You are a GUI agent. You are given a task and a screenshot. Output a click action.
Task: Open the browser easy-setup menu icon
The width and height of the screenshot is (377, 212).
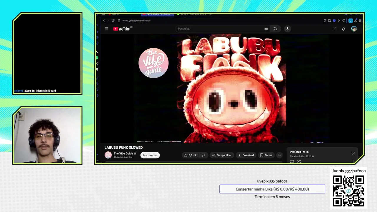360,21
